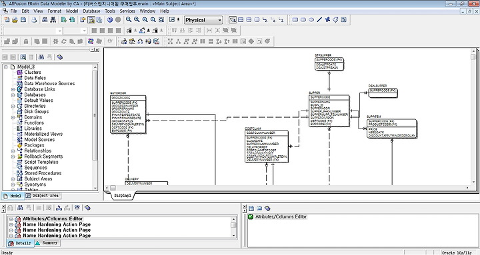This screenshot has height=255, width=480.
Task: Open the Services menu
Action: pos(127,11)
